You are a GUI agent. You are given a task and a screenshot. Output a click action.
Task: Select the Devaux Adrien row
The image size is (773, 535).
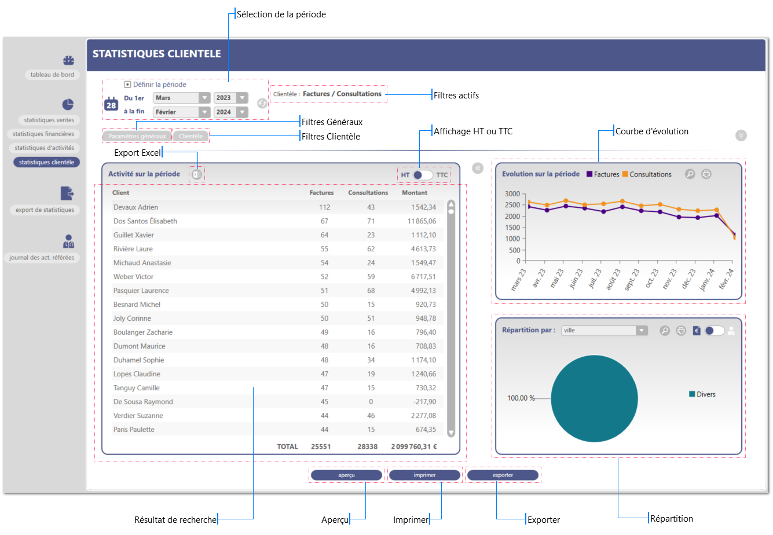[277, 207]
